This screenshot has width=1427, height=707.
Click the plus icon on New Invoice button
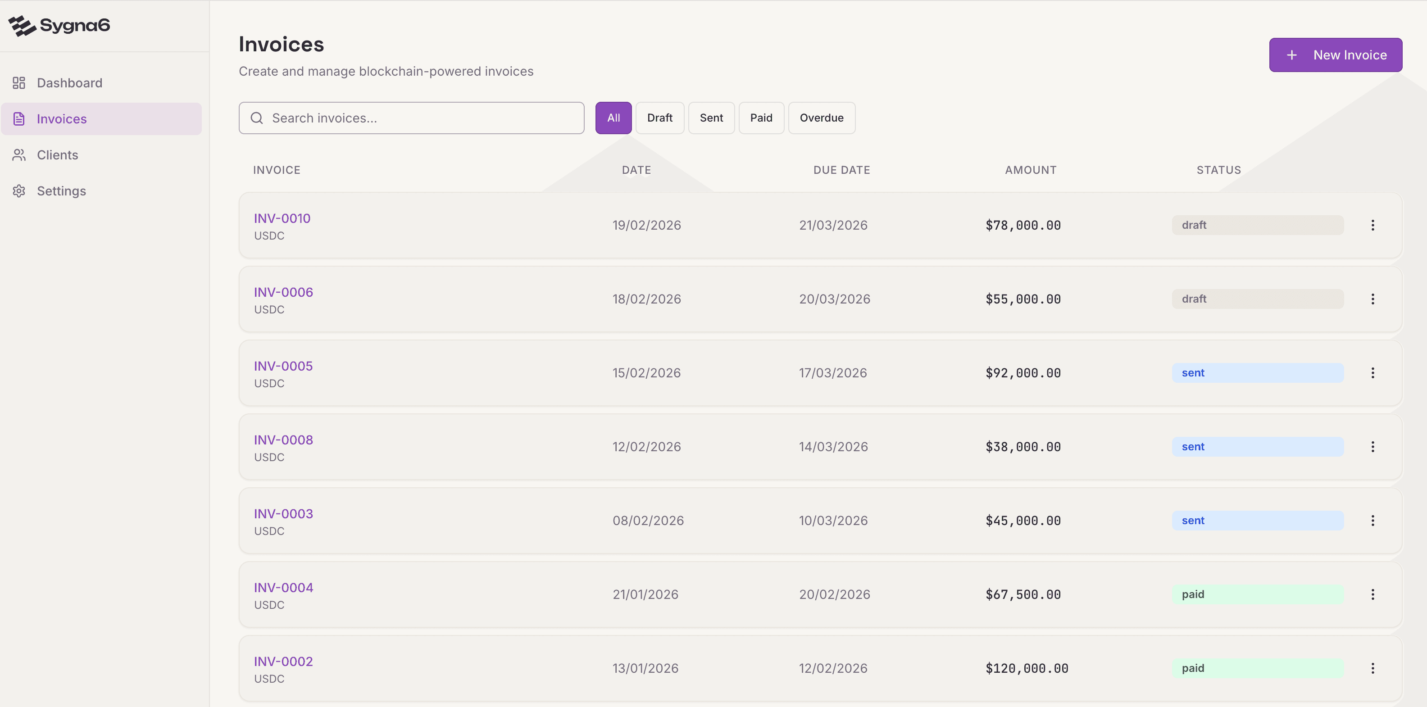click(x=1292, y=55)
